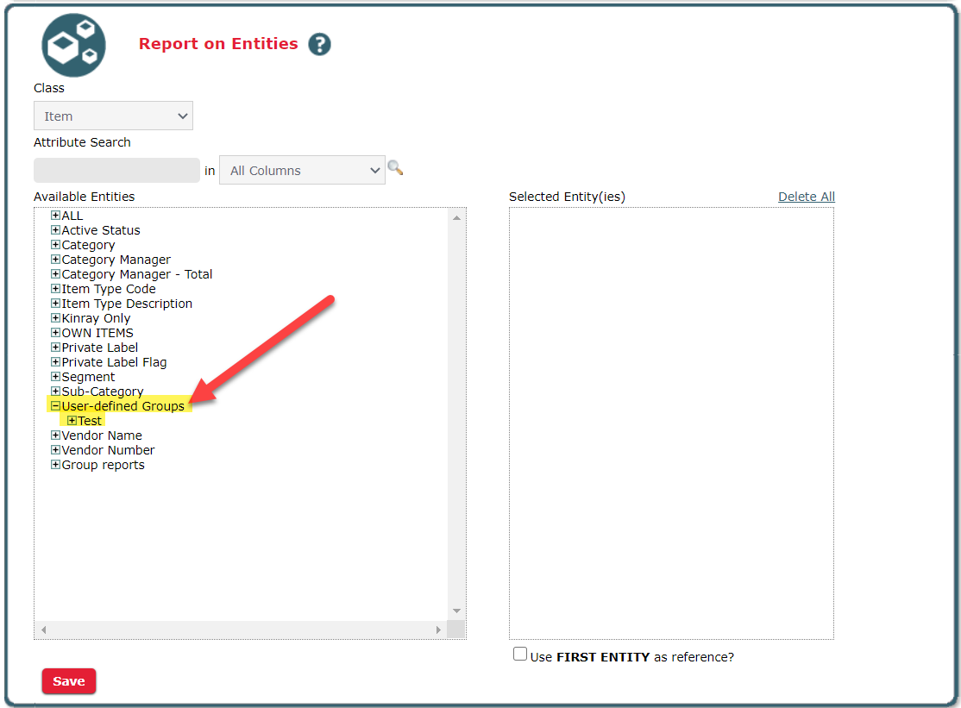Expand the Active Status node

click(x=56, y=230)
